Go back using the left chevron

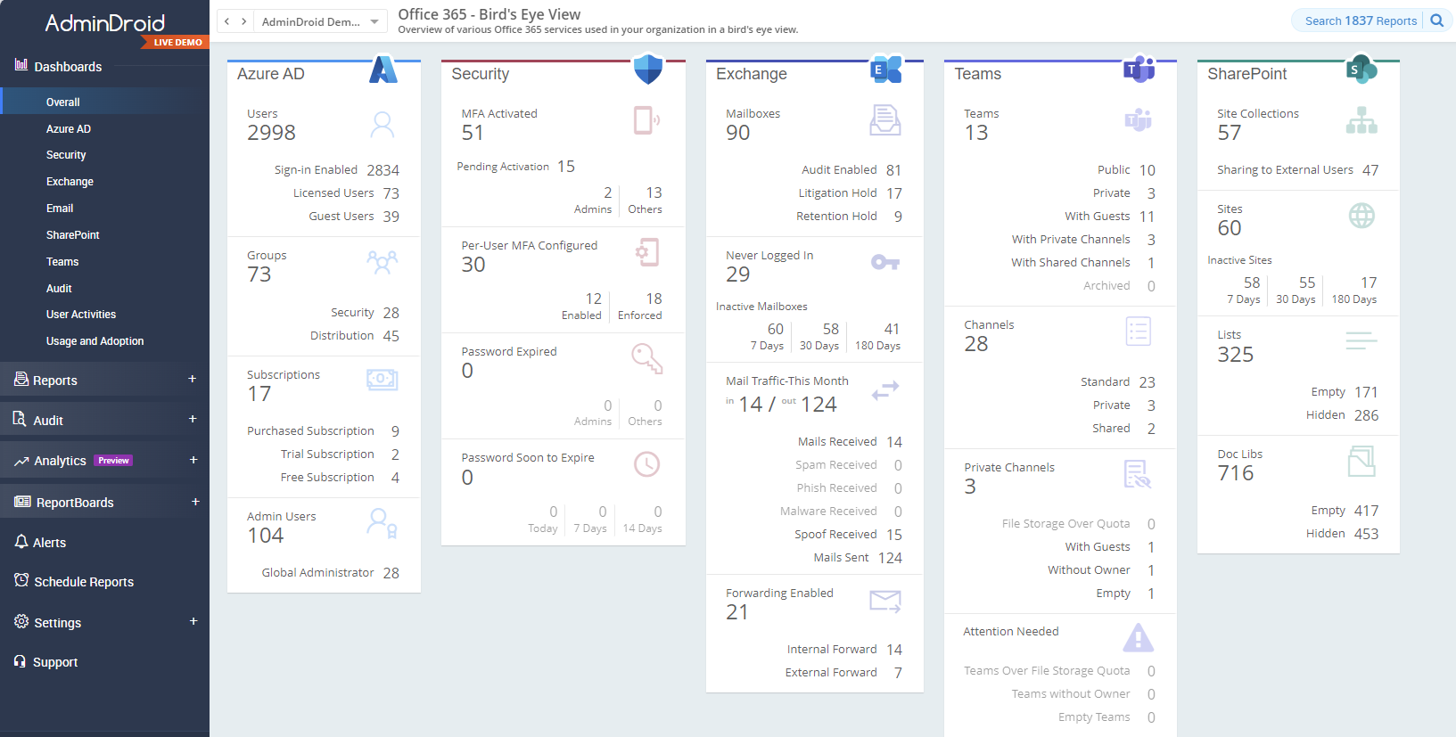click(227, 21)
